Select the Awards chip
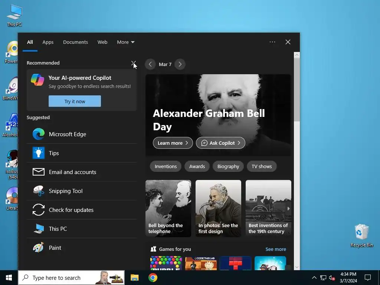Viewport: 380px width, 285px height. [197, 167]
